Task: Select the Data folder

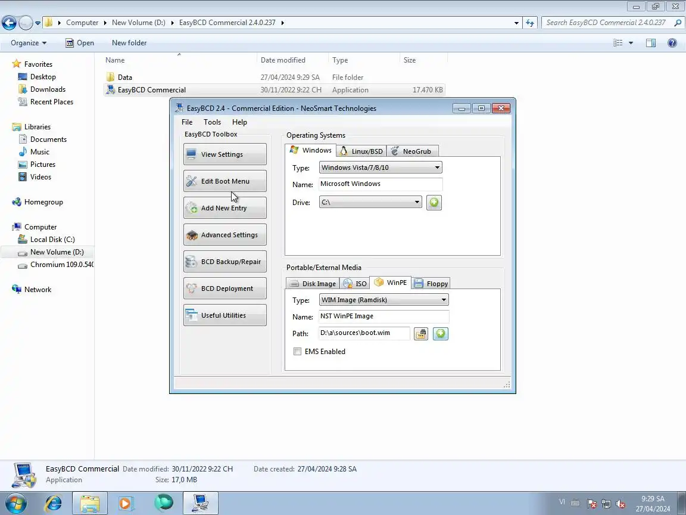Action: pyautogui.click(x=275, y=77)
